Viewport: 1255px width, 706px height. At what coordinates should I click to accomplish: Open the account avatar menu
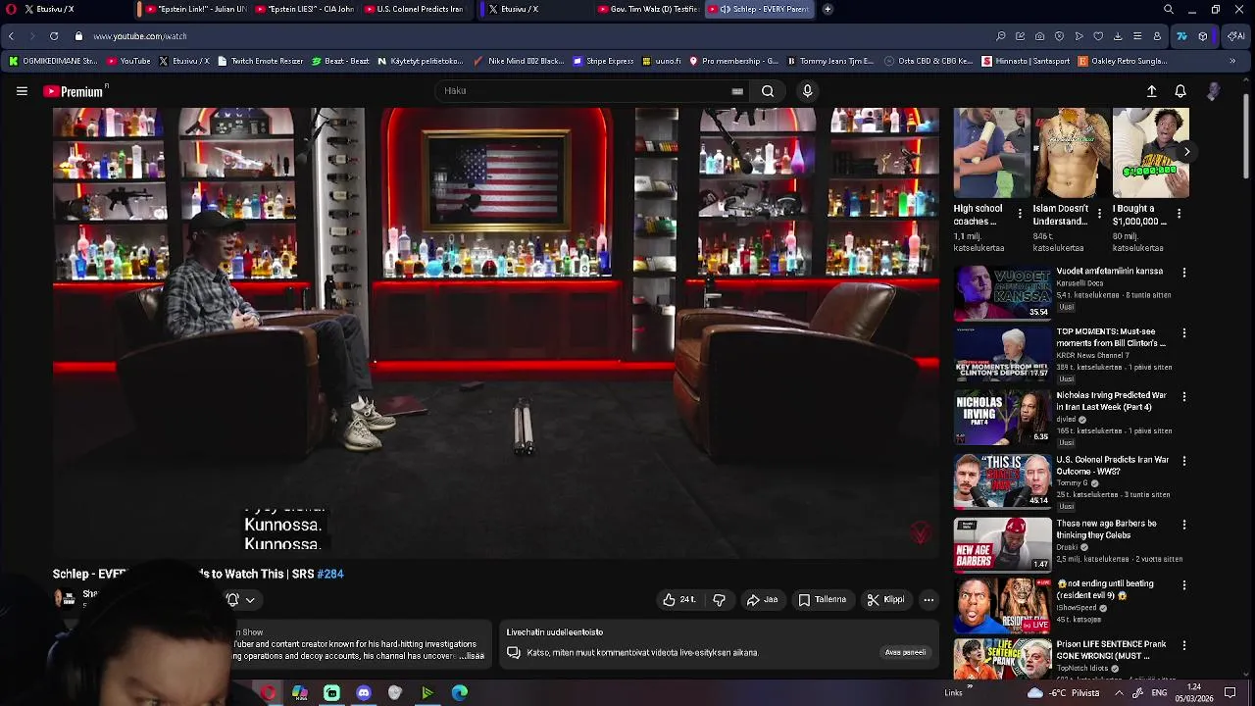[1213, 91]
